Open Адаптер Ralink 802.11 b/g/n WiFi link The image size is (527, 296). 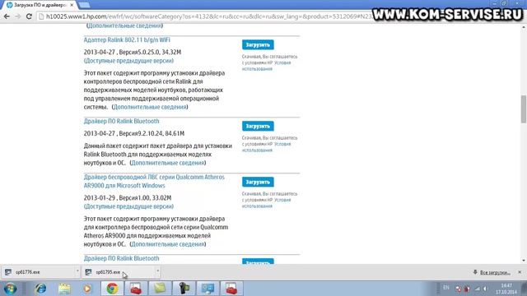127,39
